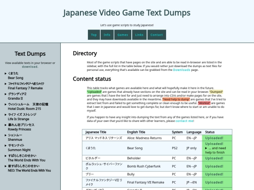254x190 pixels.
Task: Click Uploaded! status for Bomb Rush Cyberfunk
Action: (x=214, y=166)
